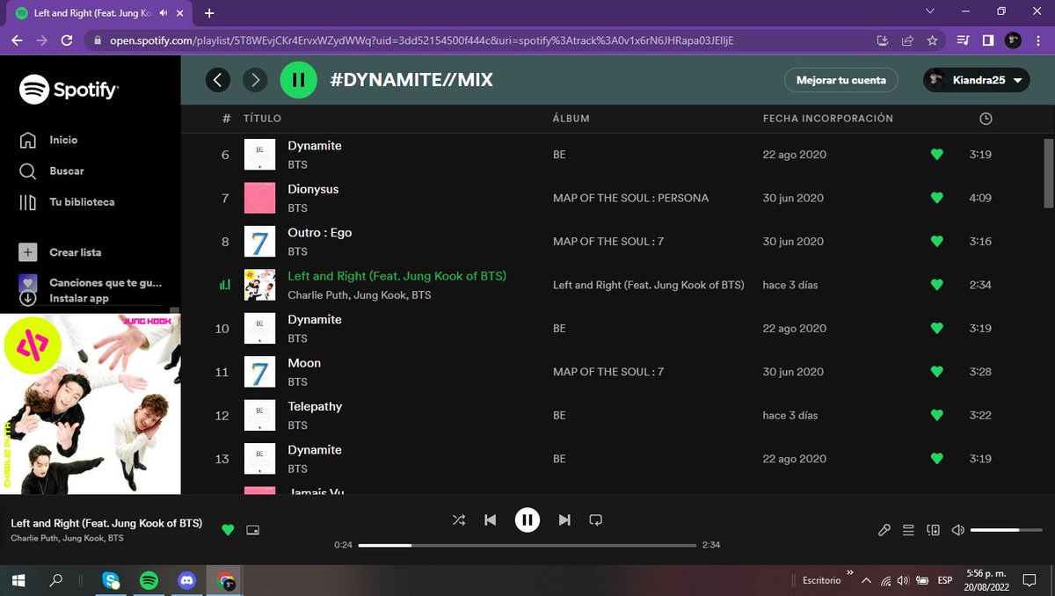Image resolution: width=1055 pixels, height=596 pixels.
Task: Unlike the Dionysus track
Action: click(936, 198)
